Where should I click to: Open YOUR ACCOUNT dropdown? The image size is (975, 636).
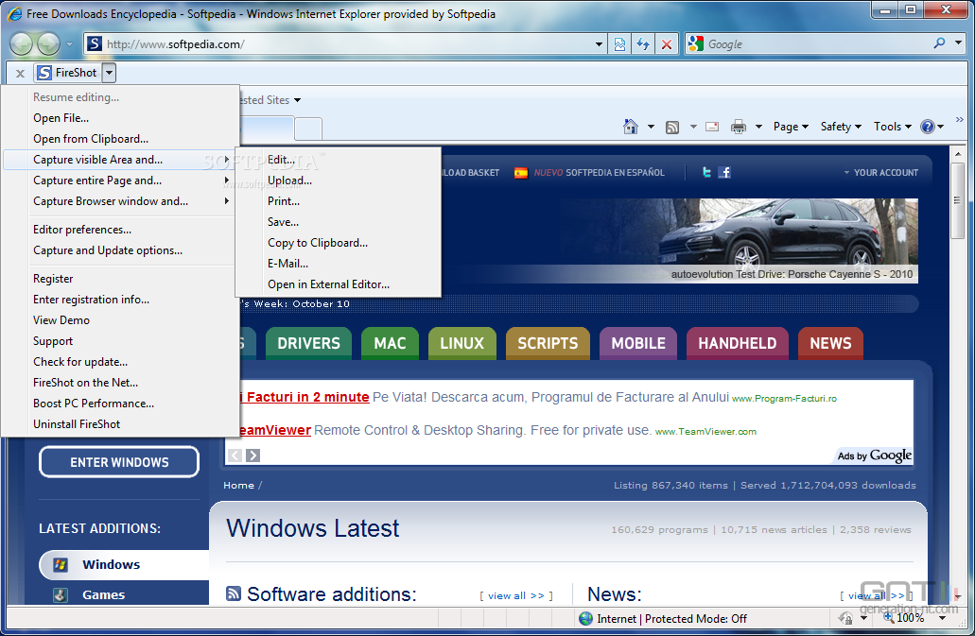pos(881,173)
